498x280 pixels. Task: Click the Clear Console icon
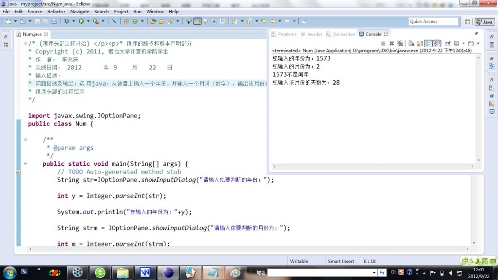(411, 43)
